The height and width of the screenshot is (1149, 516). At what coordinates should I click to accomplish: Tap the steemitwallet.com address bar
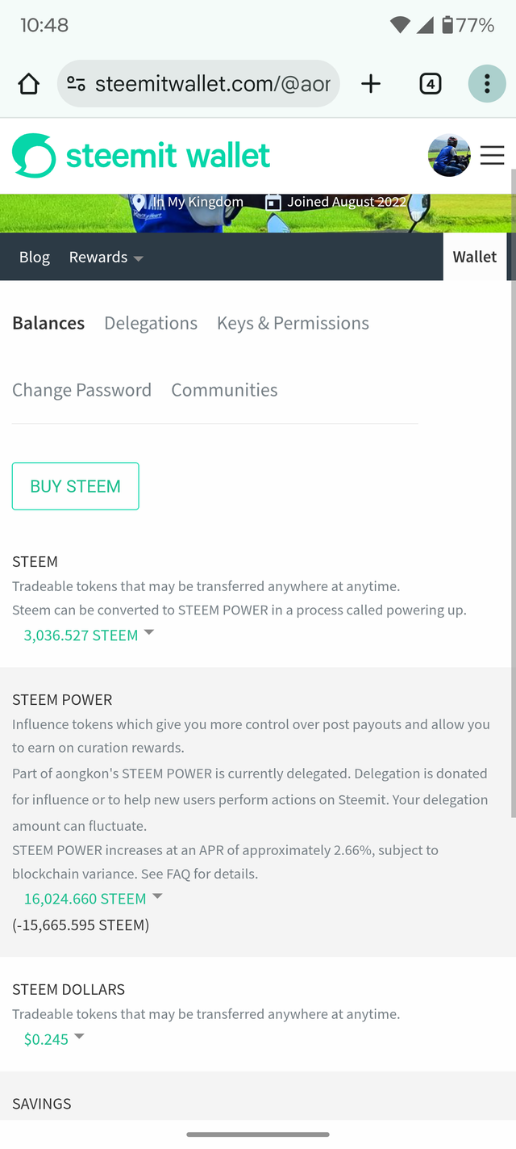click(212, 84)
